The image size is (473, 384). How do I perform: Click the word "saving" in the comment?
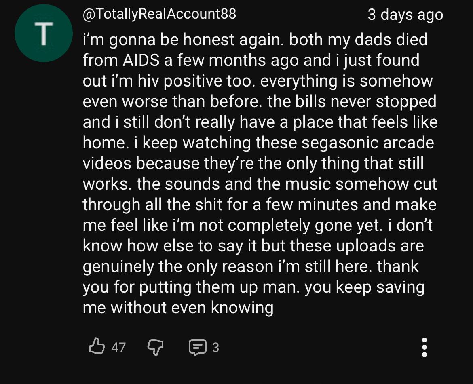401,287
